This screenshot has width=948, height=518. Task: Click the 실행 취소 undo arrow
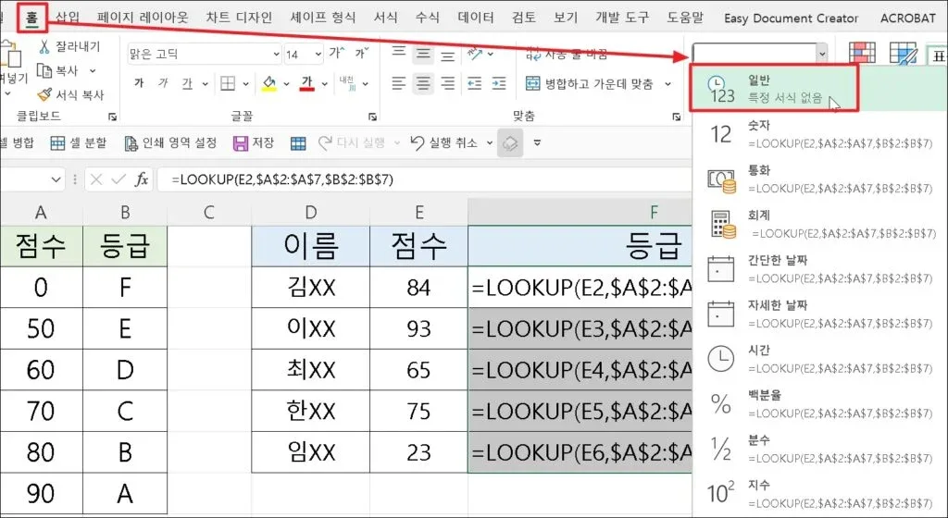418,143
